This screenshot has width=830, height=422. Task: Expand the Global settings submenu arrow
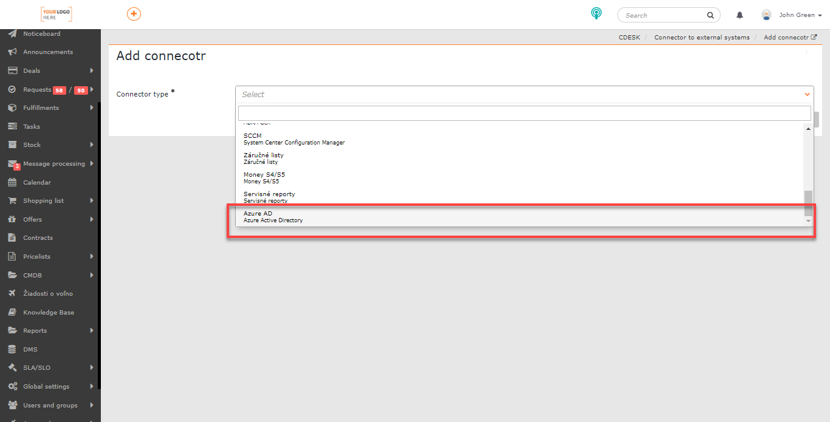91,386
